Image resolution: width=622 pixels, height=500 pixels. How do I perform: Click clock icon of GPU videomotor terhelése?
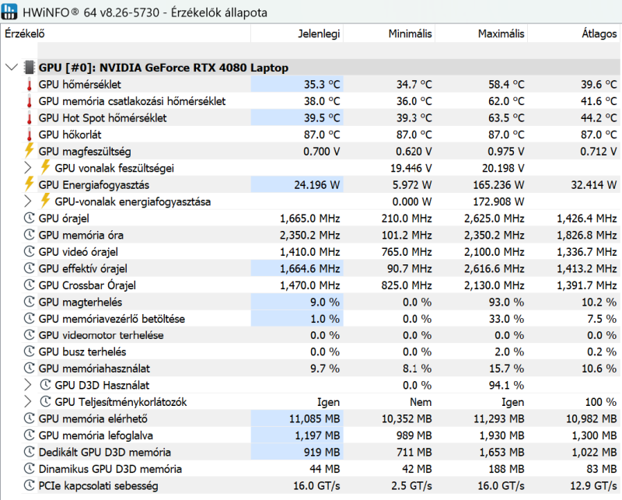click(x=30, y=335)
